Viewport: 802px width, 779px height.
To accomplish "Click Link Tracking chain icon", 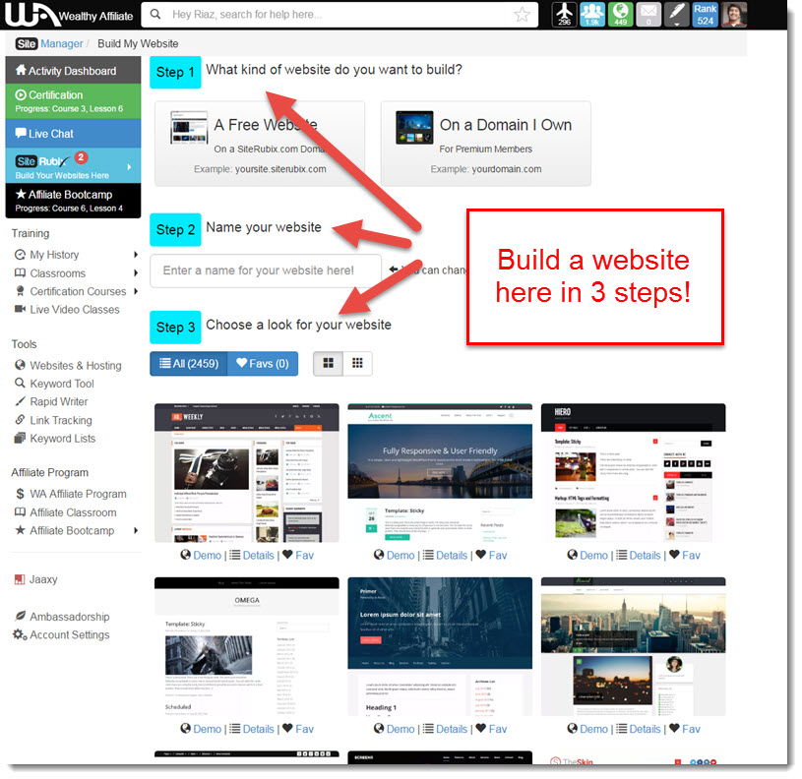I will point(20,420).
